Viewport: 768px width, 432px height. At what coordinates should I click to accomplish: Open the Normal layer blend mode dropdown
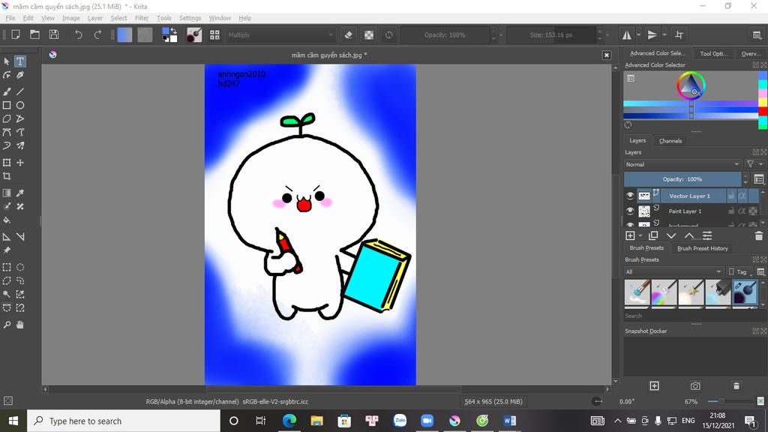point(682,164)
